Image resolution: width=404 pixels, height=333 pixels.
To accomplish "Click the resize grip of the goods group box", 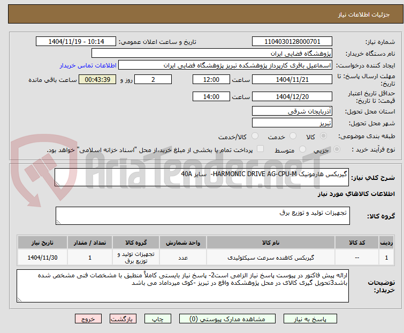I will [x=58, y=222].
